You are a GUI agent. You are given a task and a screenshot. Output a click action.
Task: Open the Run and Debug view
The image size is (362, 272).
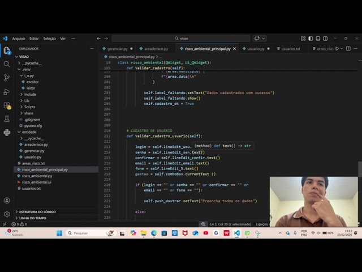tap(7, 92)
